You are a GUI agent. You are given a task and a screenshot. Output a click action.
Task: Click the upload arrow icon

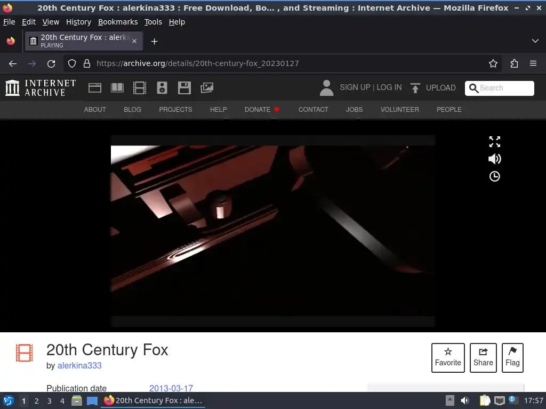tap(415, 88)
